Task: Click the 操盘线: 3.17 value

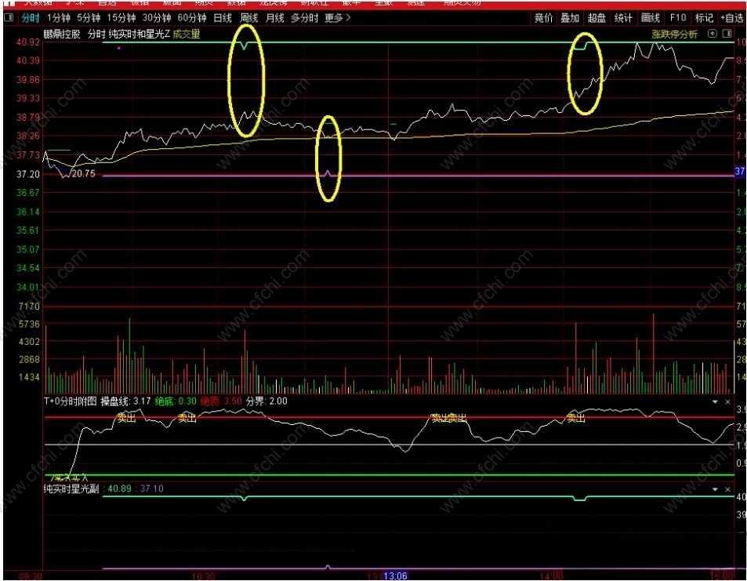Action: (x=125, y=401)
